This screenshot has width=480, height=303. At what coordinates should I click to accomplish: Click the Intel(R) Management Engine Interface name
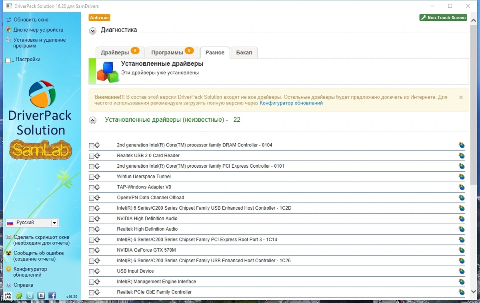[156, 282]
